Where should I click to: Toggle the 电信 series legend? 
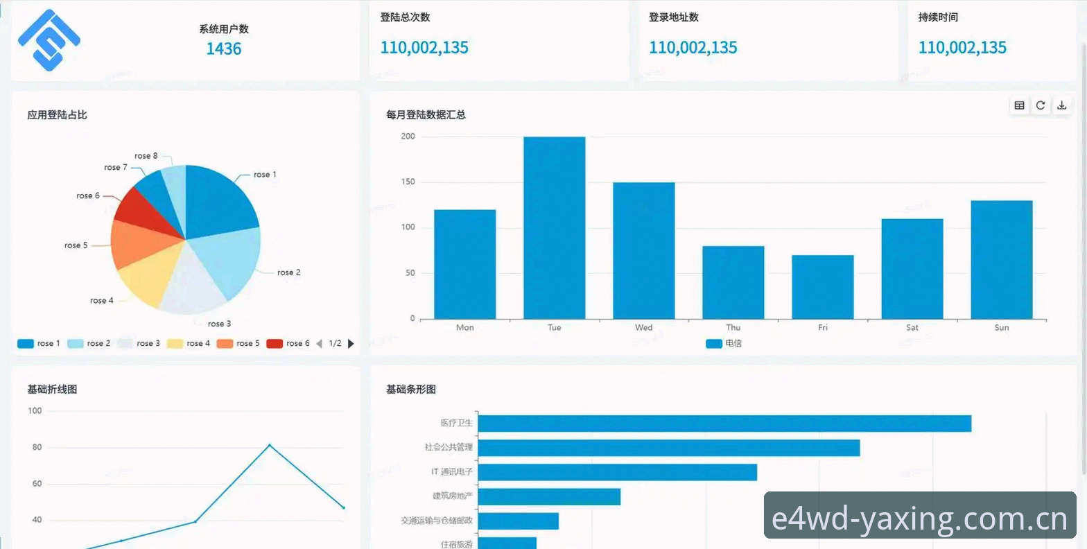tap(724, 343)
